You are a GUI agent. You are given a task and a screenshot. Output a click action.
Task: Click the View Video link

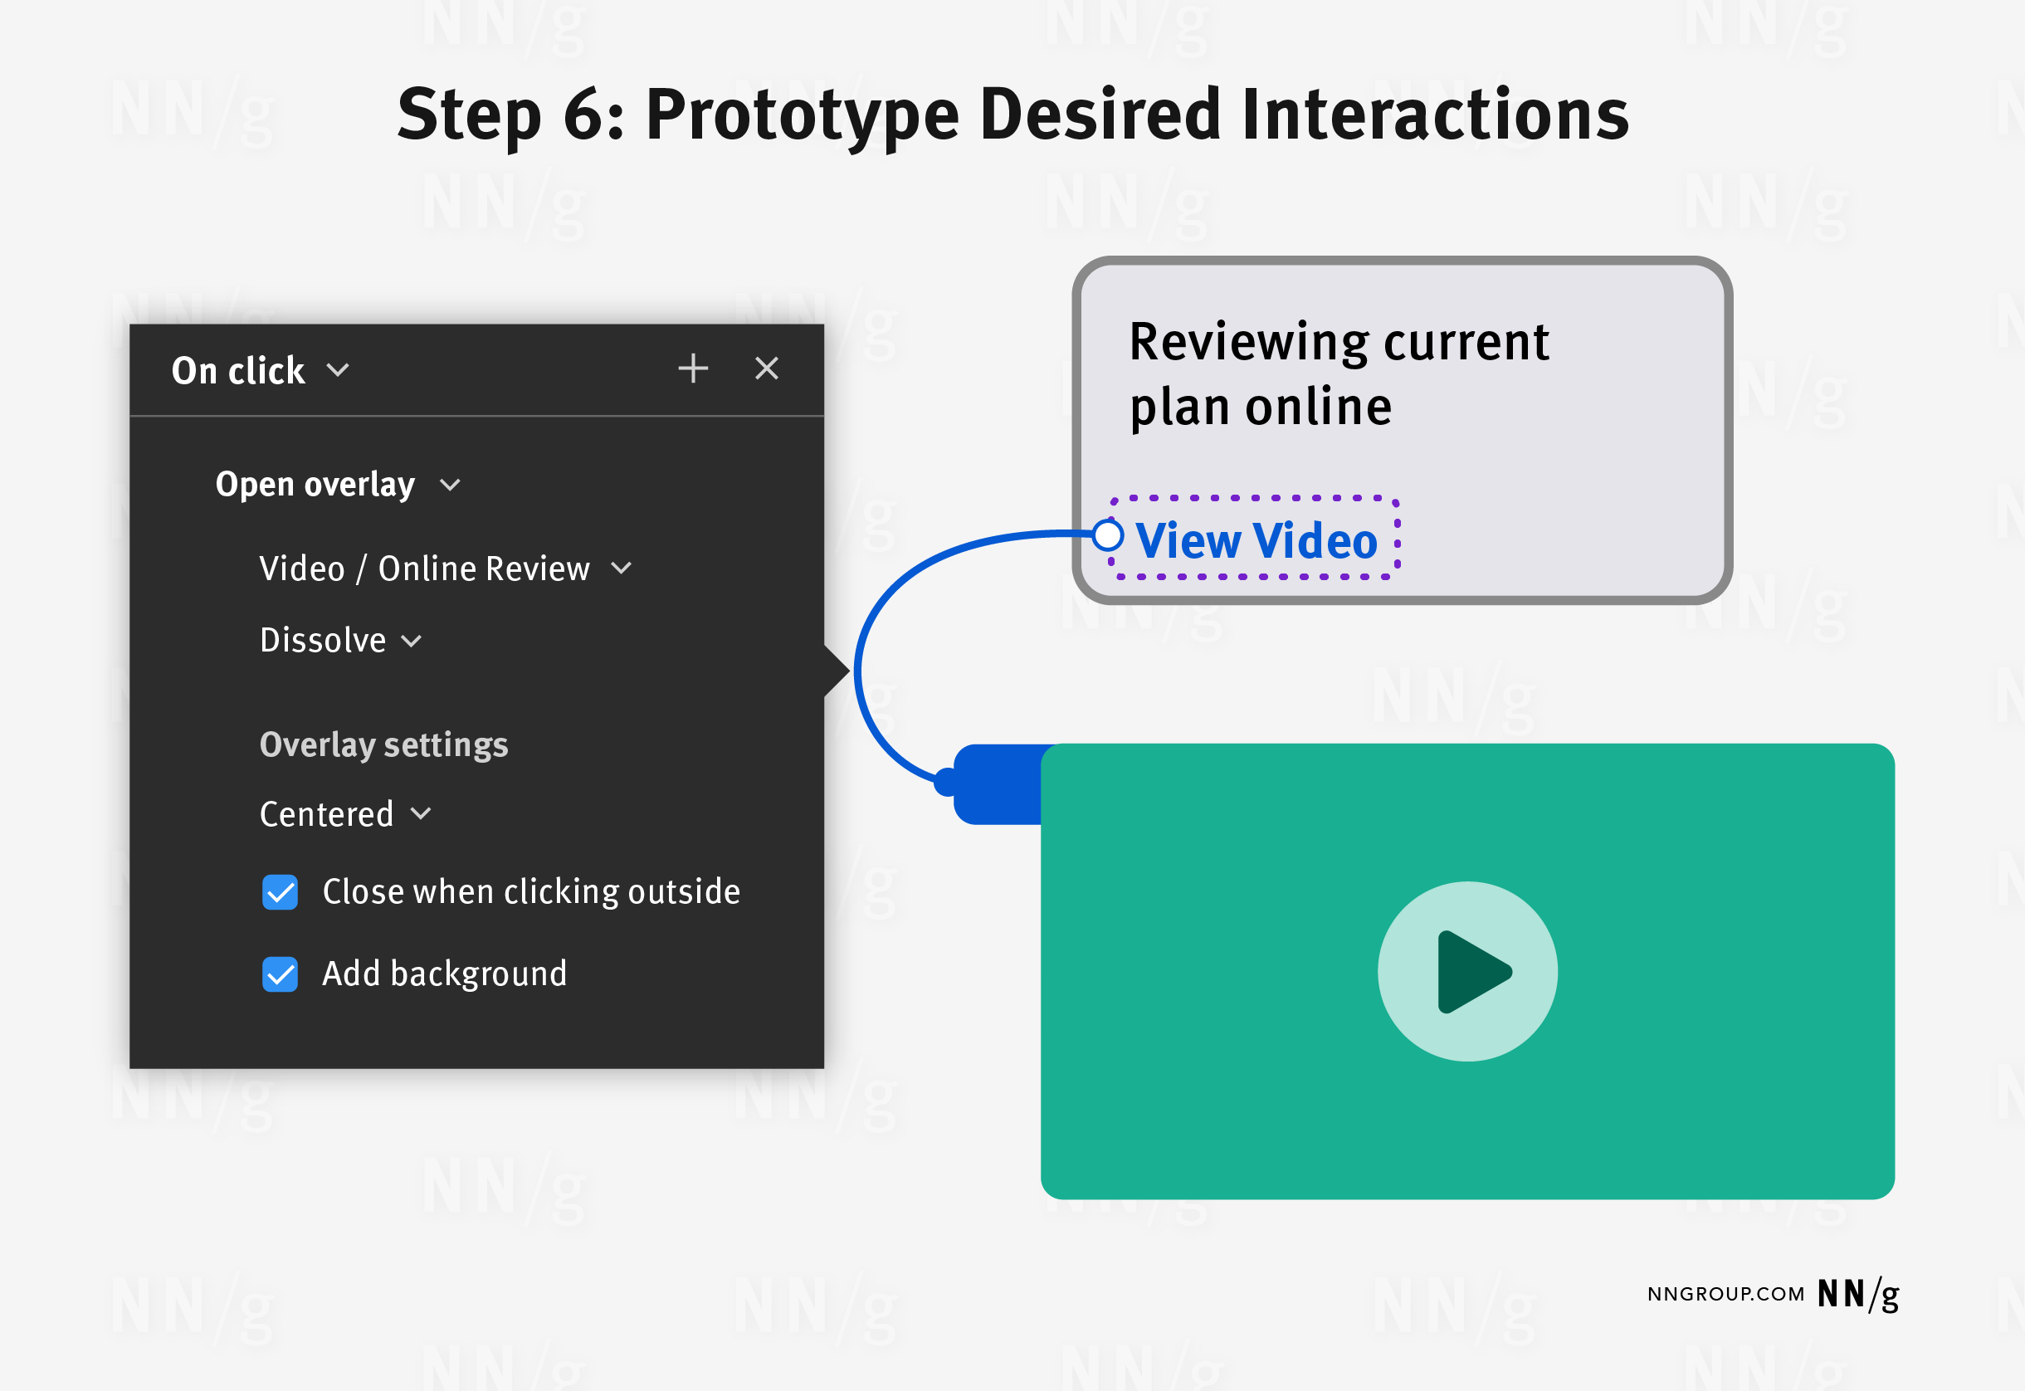pyautogui.click(x=1256, y=540)
